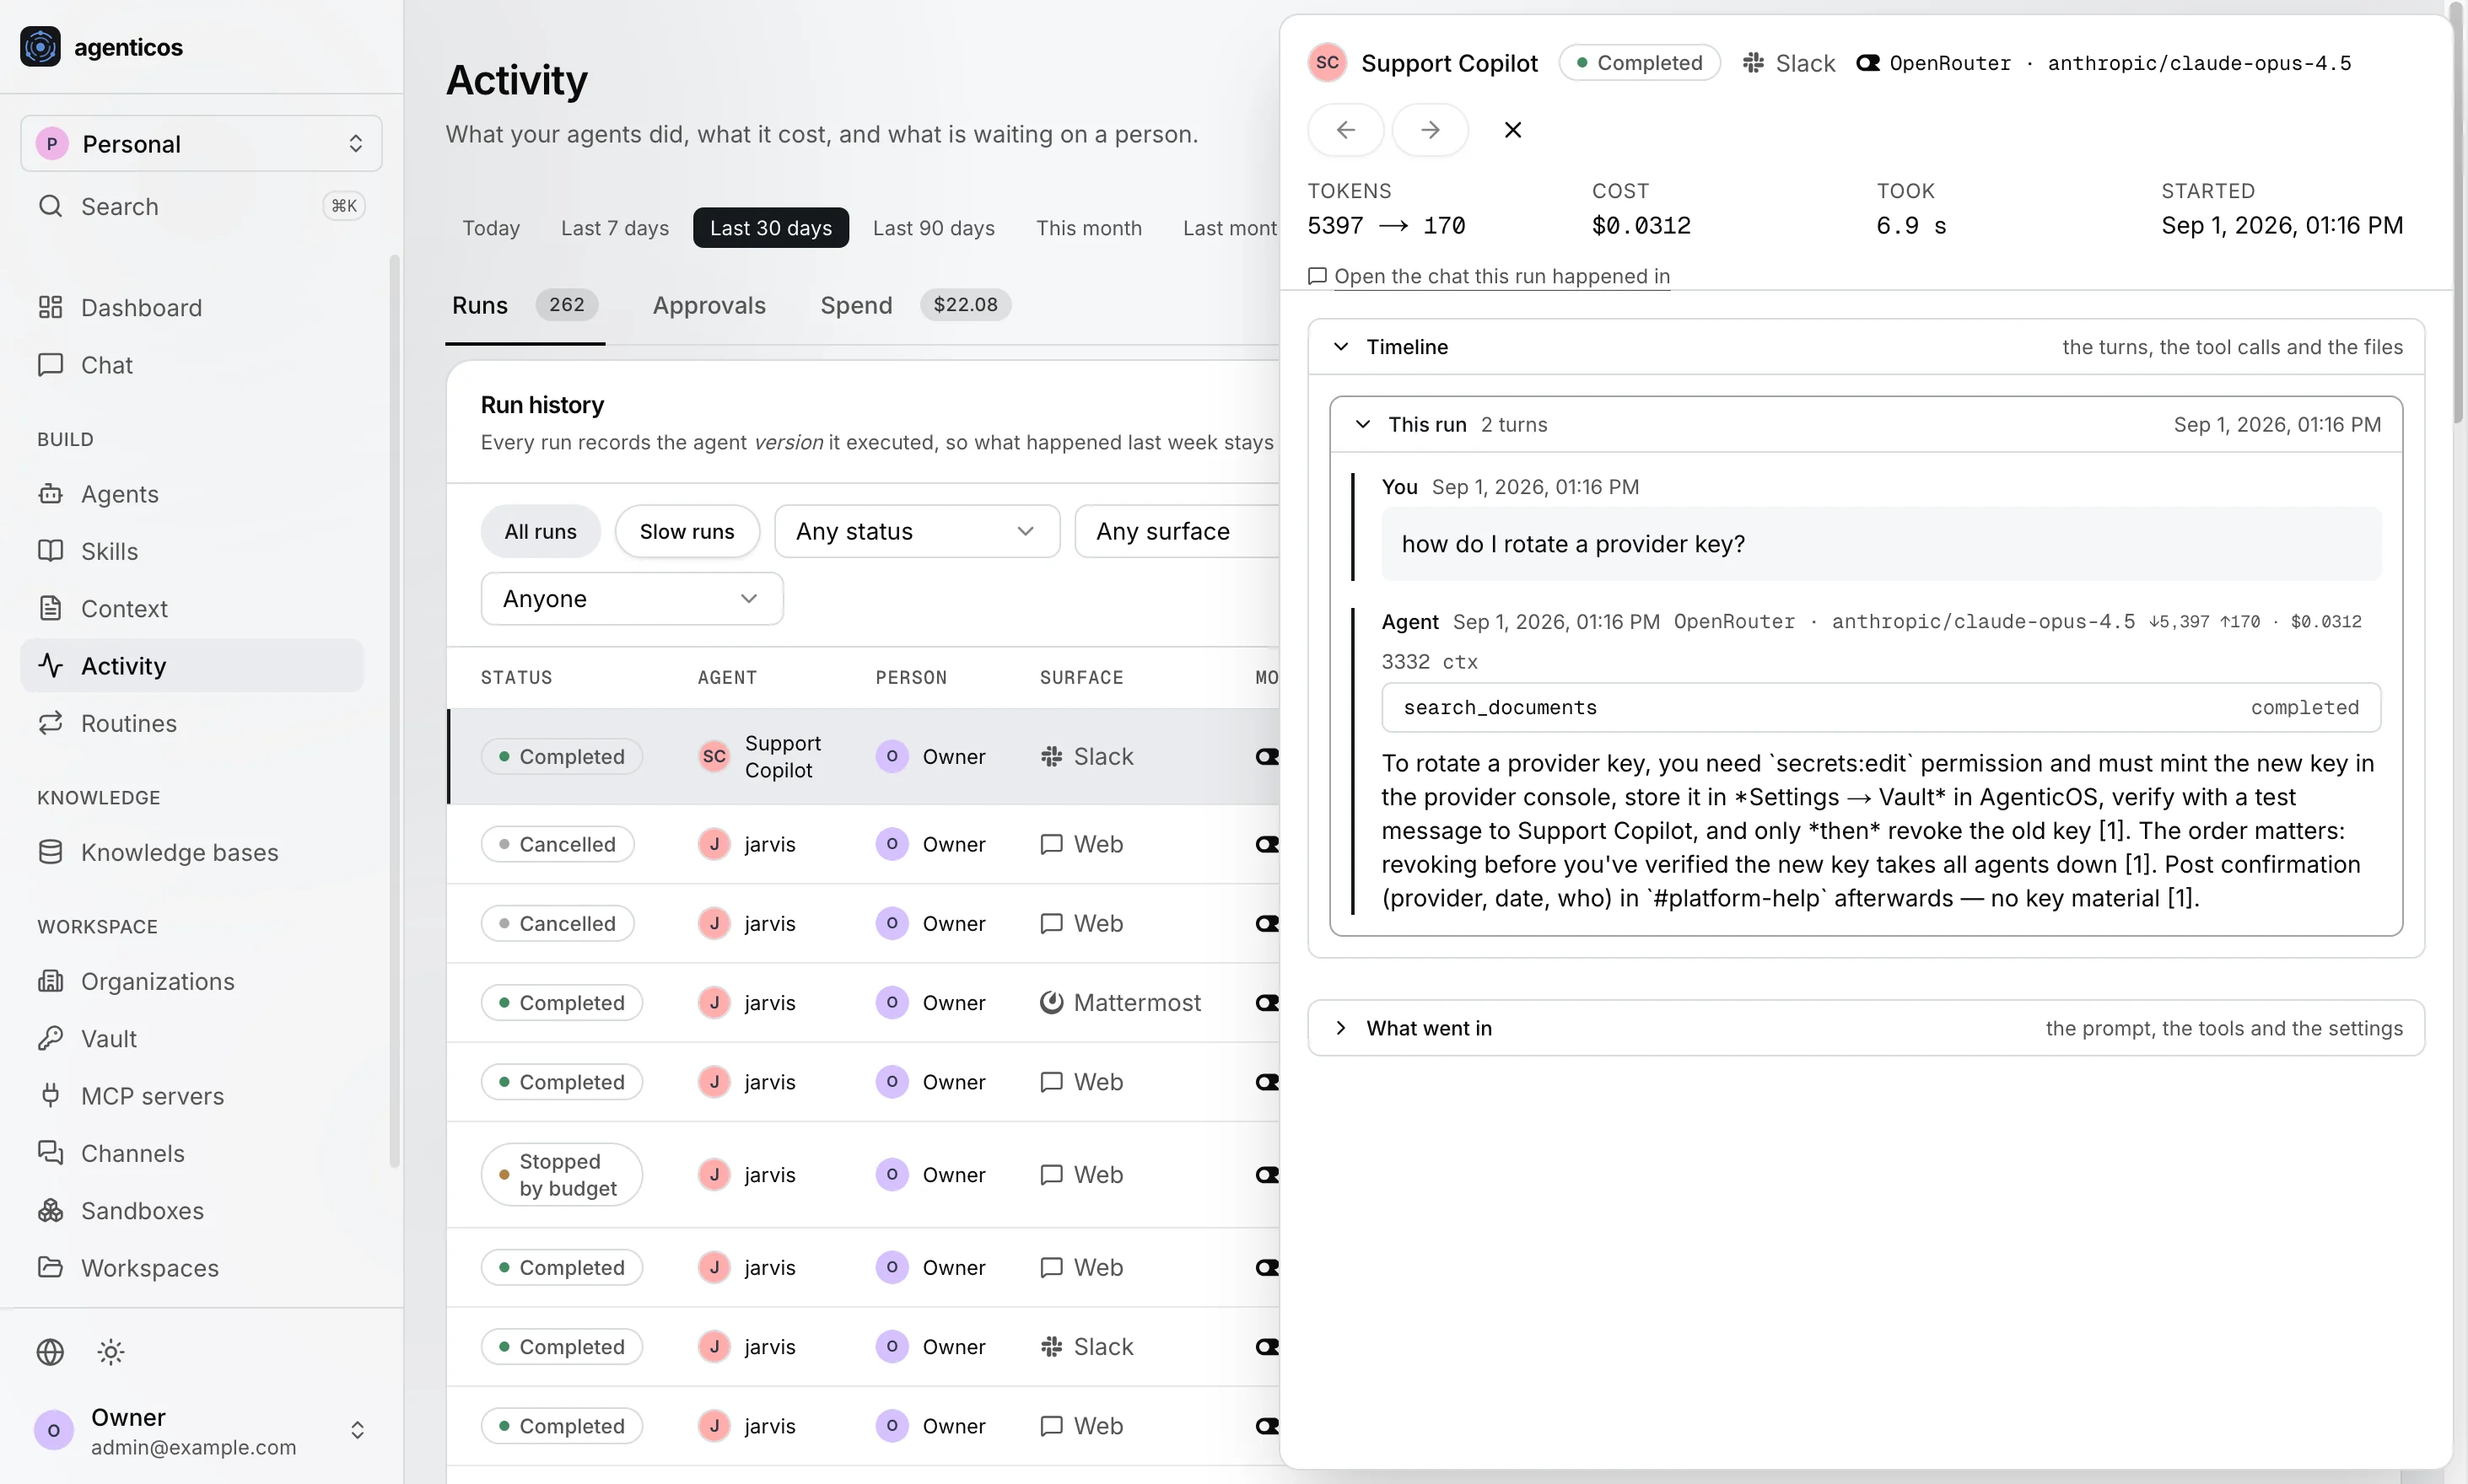Open the Context document icon
This screenshot has width=2468, height=1484.
click(50, 608)
